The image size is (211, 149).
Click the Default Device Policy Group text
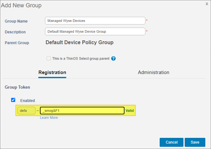tap(80, 43)
